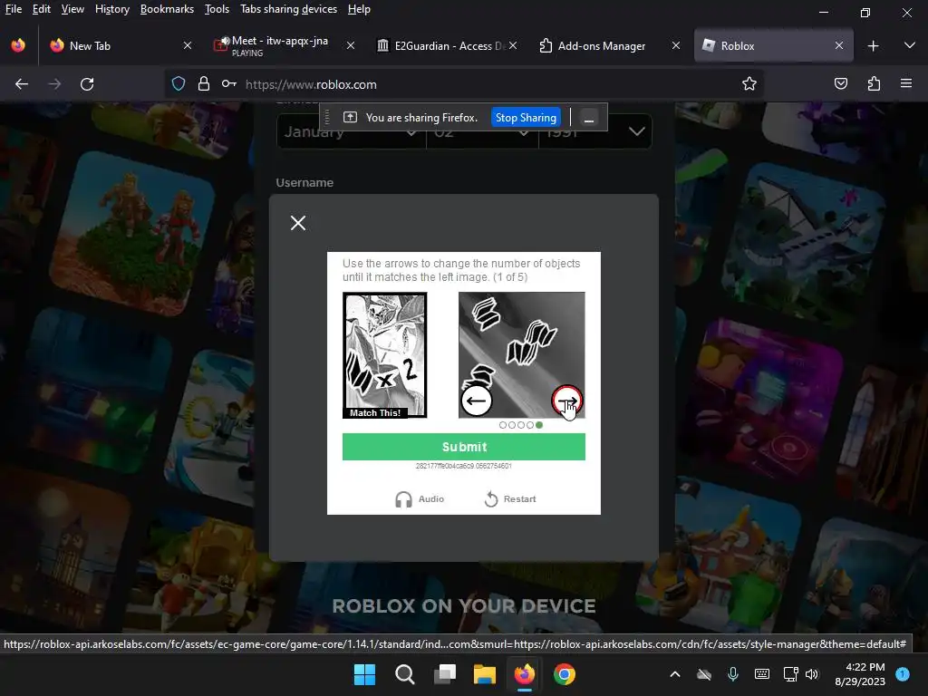Open Task View on the taskbar

click(x=444, y=674)
